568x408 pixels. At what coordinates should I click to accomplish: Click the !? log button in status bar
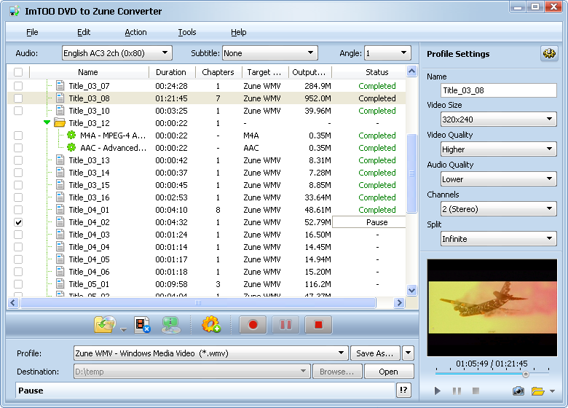(x=403, y=391)
